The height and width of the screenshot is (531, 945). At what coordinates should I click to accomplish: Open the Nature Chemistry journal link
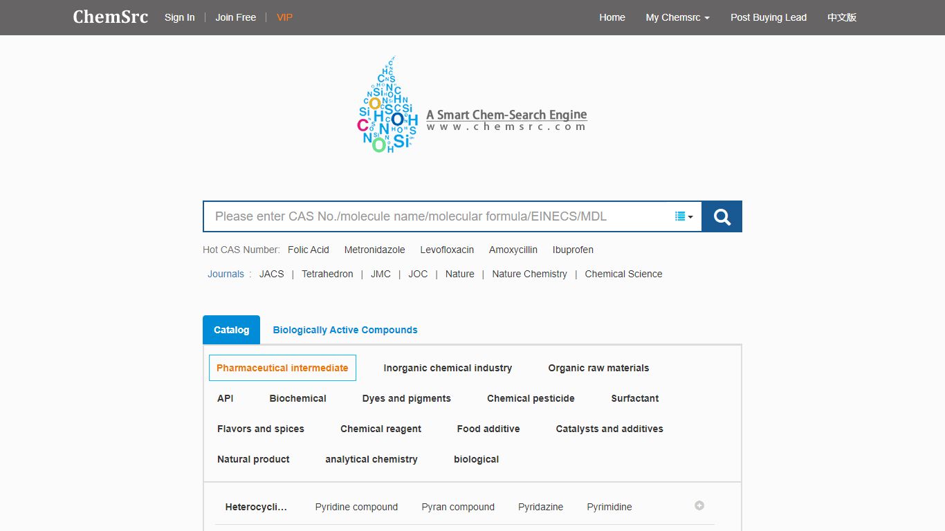(x=529, y=274)
